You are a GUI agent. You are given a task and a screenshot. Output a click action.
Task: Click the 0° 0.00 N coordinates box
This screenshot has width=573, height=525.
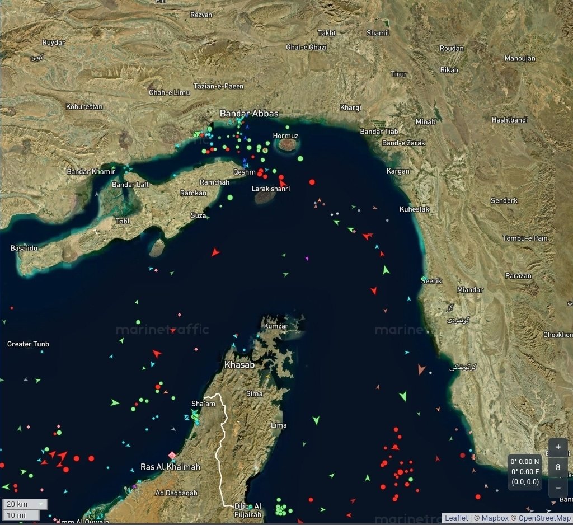point(525,472)
